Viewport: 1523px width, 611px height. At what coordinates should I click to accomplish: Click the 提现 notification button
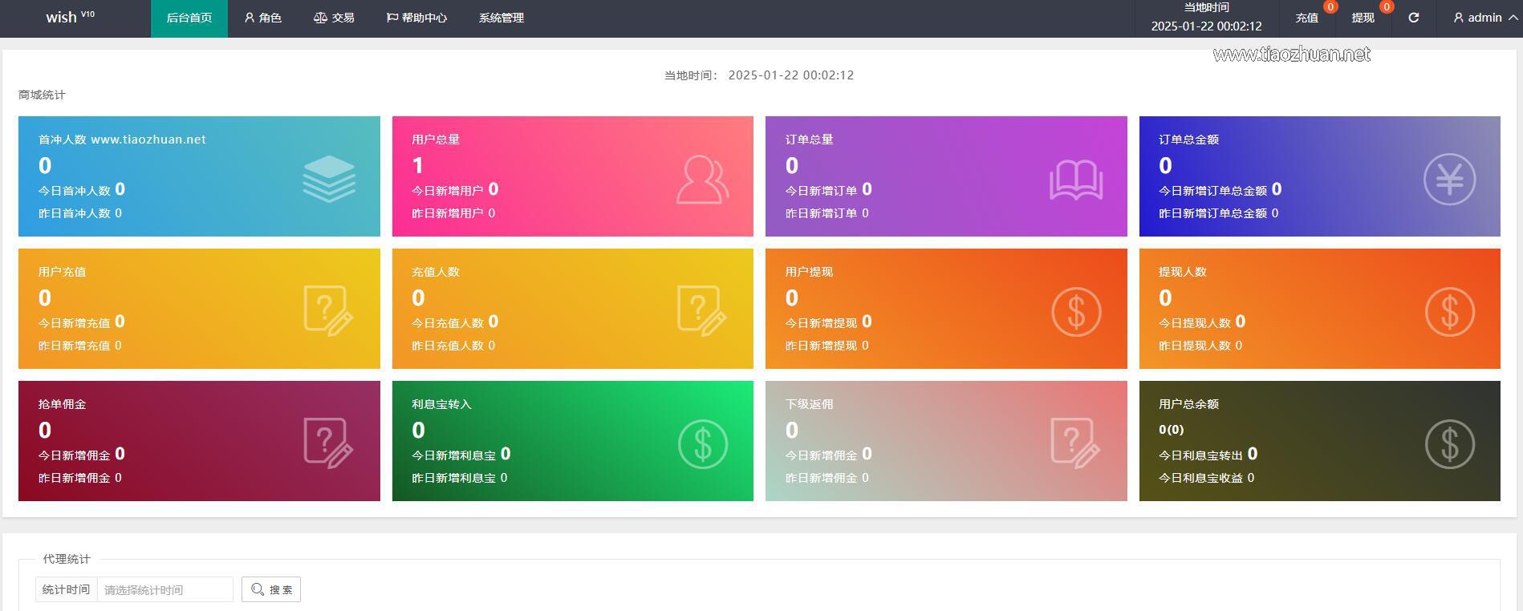click(1363, 18)
